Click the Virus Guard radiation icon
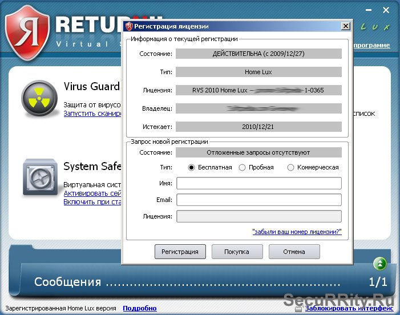 pos(39,99)
